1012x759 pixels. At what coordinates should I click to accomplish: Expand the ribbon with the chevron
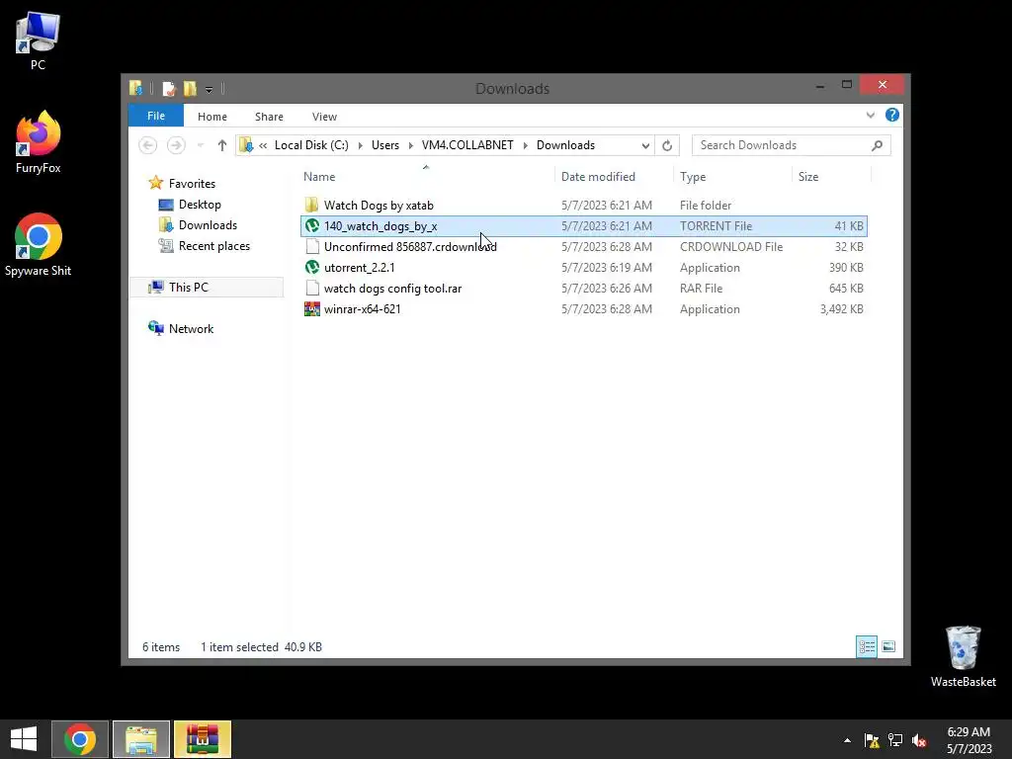click(x=870, y=116)
